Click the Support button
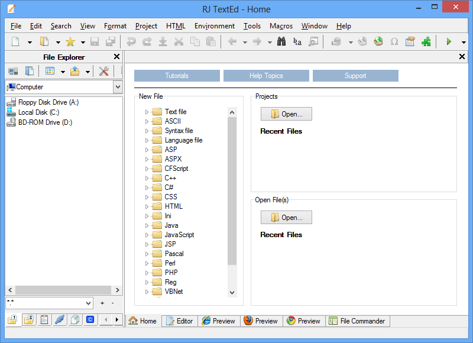 point(355,76)
